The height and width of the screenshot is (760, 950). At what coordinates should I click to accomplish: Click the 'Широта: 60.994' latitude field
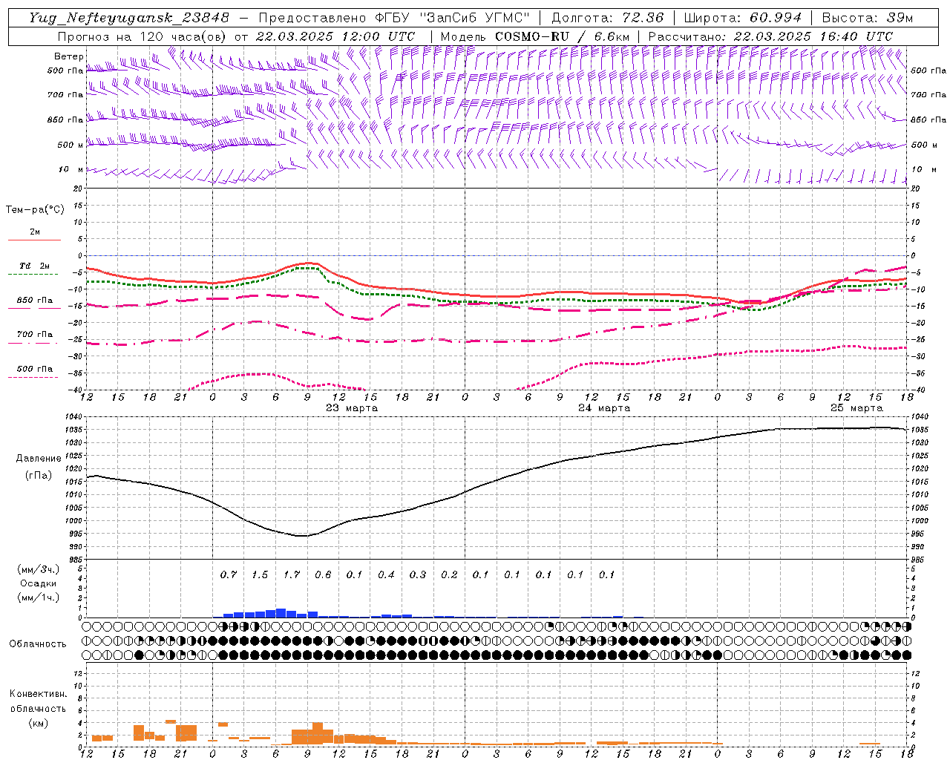coord(742,18)
